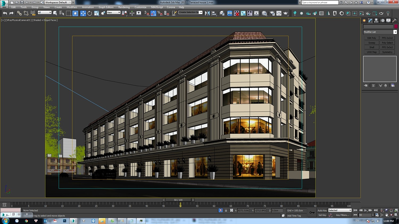The image size is (399, 224).
Task: Open the All selection filter dropdown
Action: tap(44, 12)
